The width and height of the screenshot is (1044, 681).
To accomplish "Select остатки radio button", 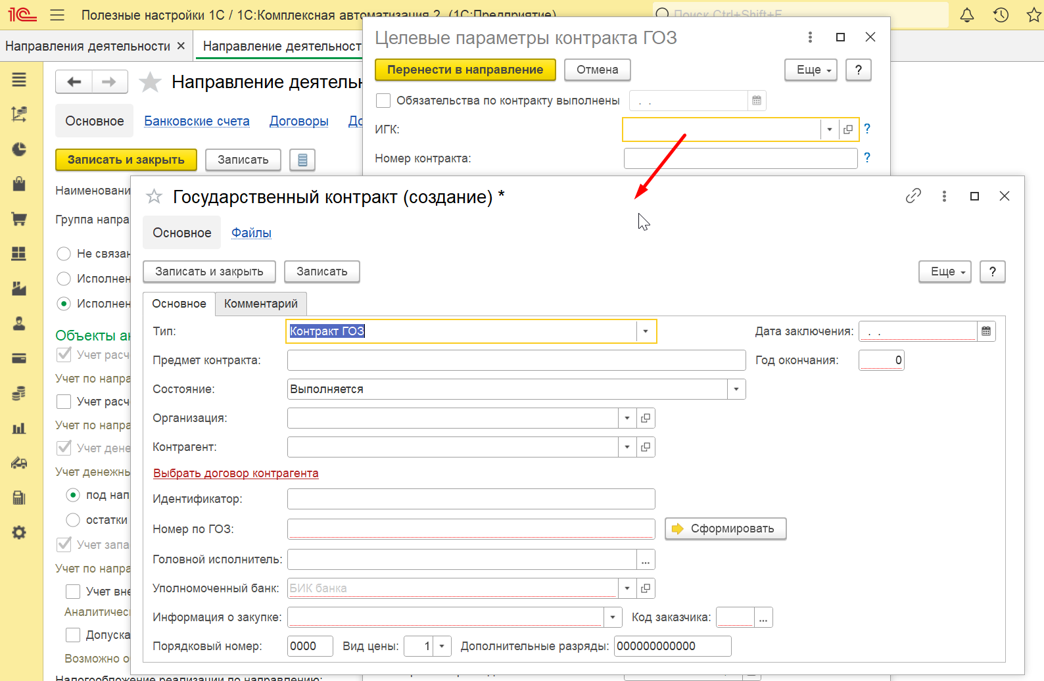I will (x=73, y=520).
